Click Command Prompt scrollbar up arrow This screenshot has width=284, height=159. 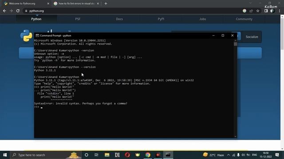(x=235, y=40)
